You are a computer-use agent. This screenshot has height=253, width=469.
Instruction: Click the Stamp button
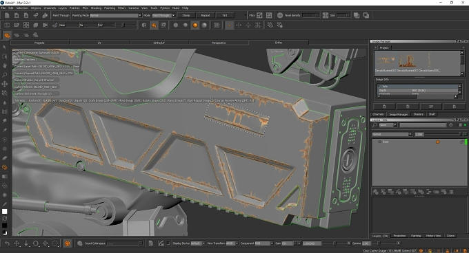coord(186,16)
